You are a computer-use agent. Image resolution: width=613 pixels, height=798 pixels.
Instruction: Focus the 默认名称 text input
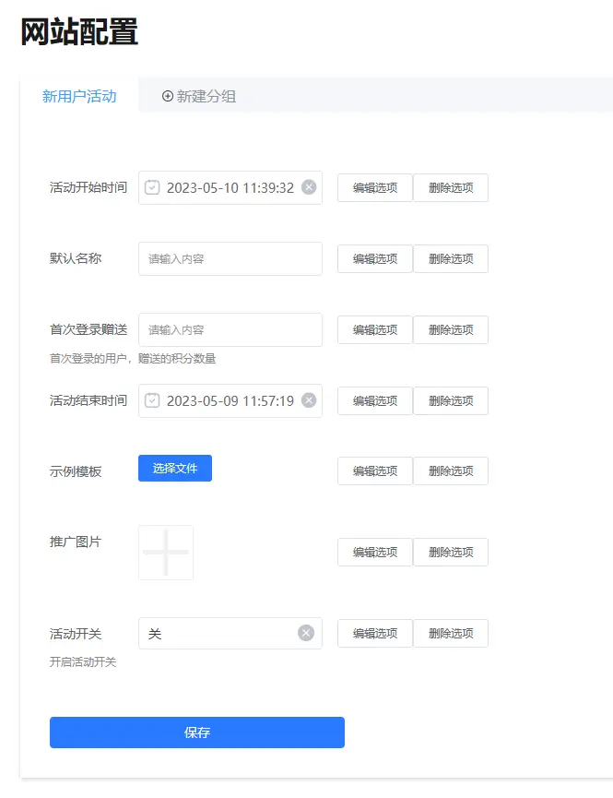click(x=230, y=259)
